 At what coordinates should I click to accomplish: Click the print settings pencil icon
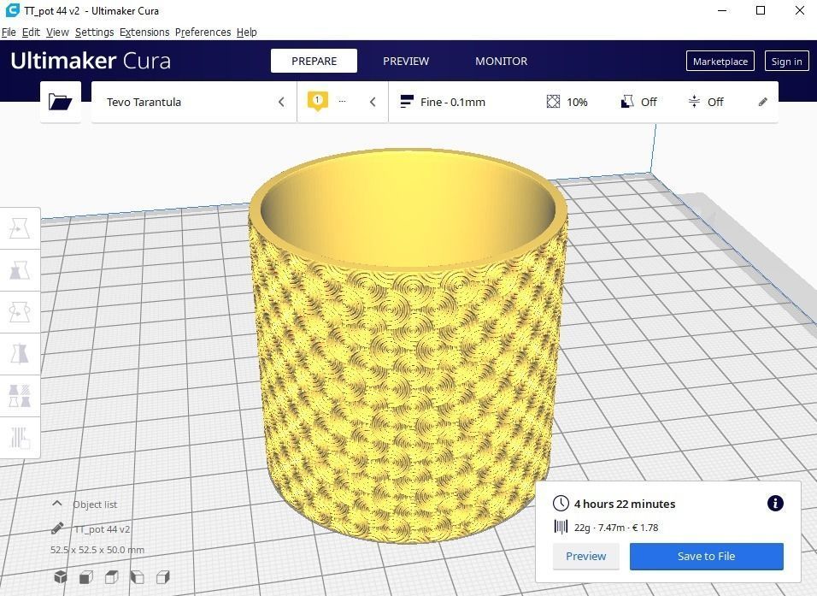tap(762, 102)
